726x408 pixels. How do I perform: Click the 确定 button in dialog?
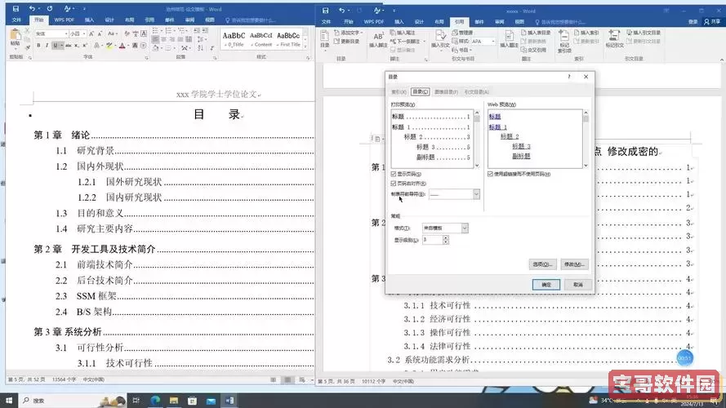(546, 284)
